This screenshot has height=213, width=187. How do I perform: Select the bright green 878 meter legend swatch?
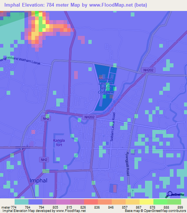pyautogui.click(x=160, y=202)
